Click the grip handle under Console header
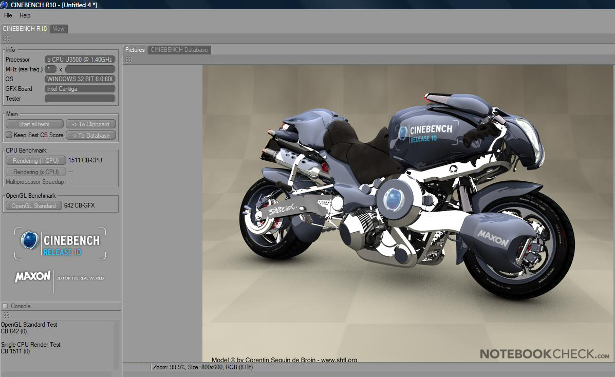The width and height of the screenshot is (615, 377). 6,315
